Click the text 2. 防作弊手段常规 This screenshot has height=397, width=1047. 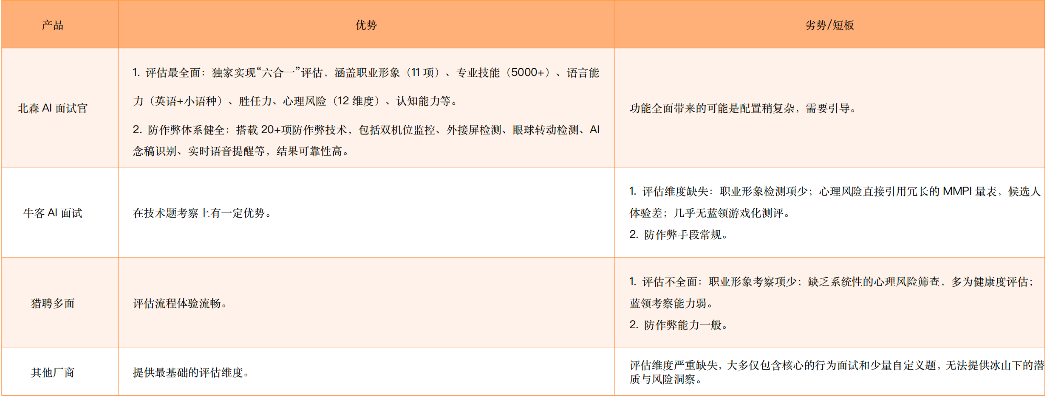679,234
